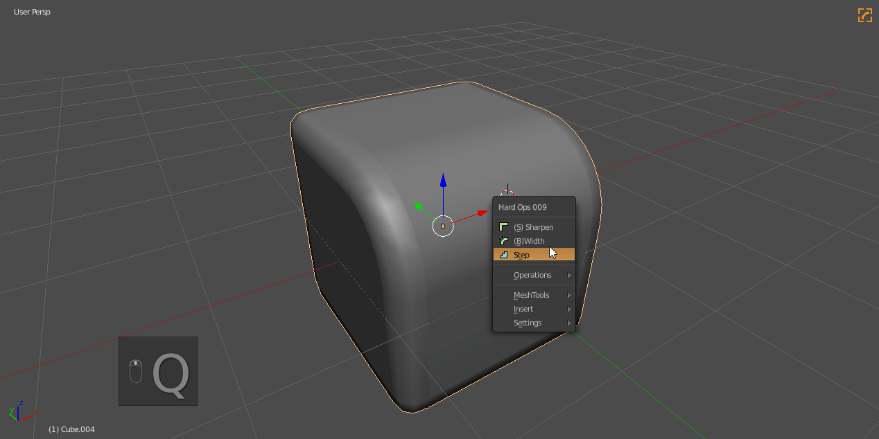Click the red X-axis gizmo arrow
Image resolution: width=879 pixels, height=439 pixels.
point(482,213)
